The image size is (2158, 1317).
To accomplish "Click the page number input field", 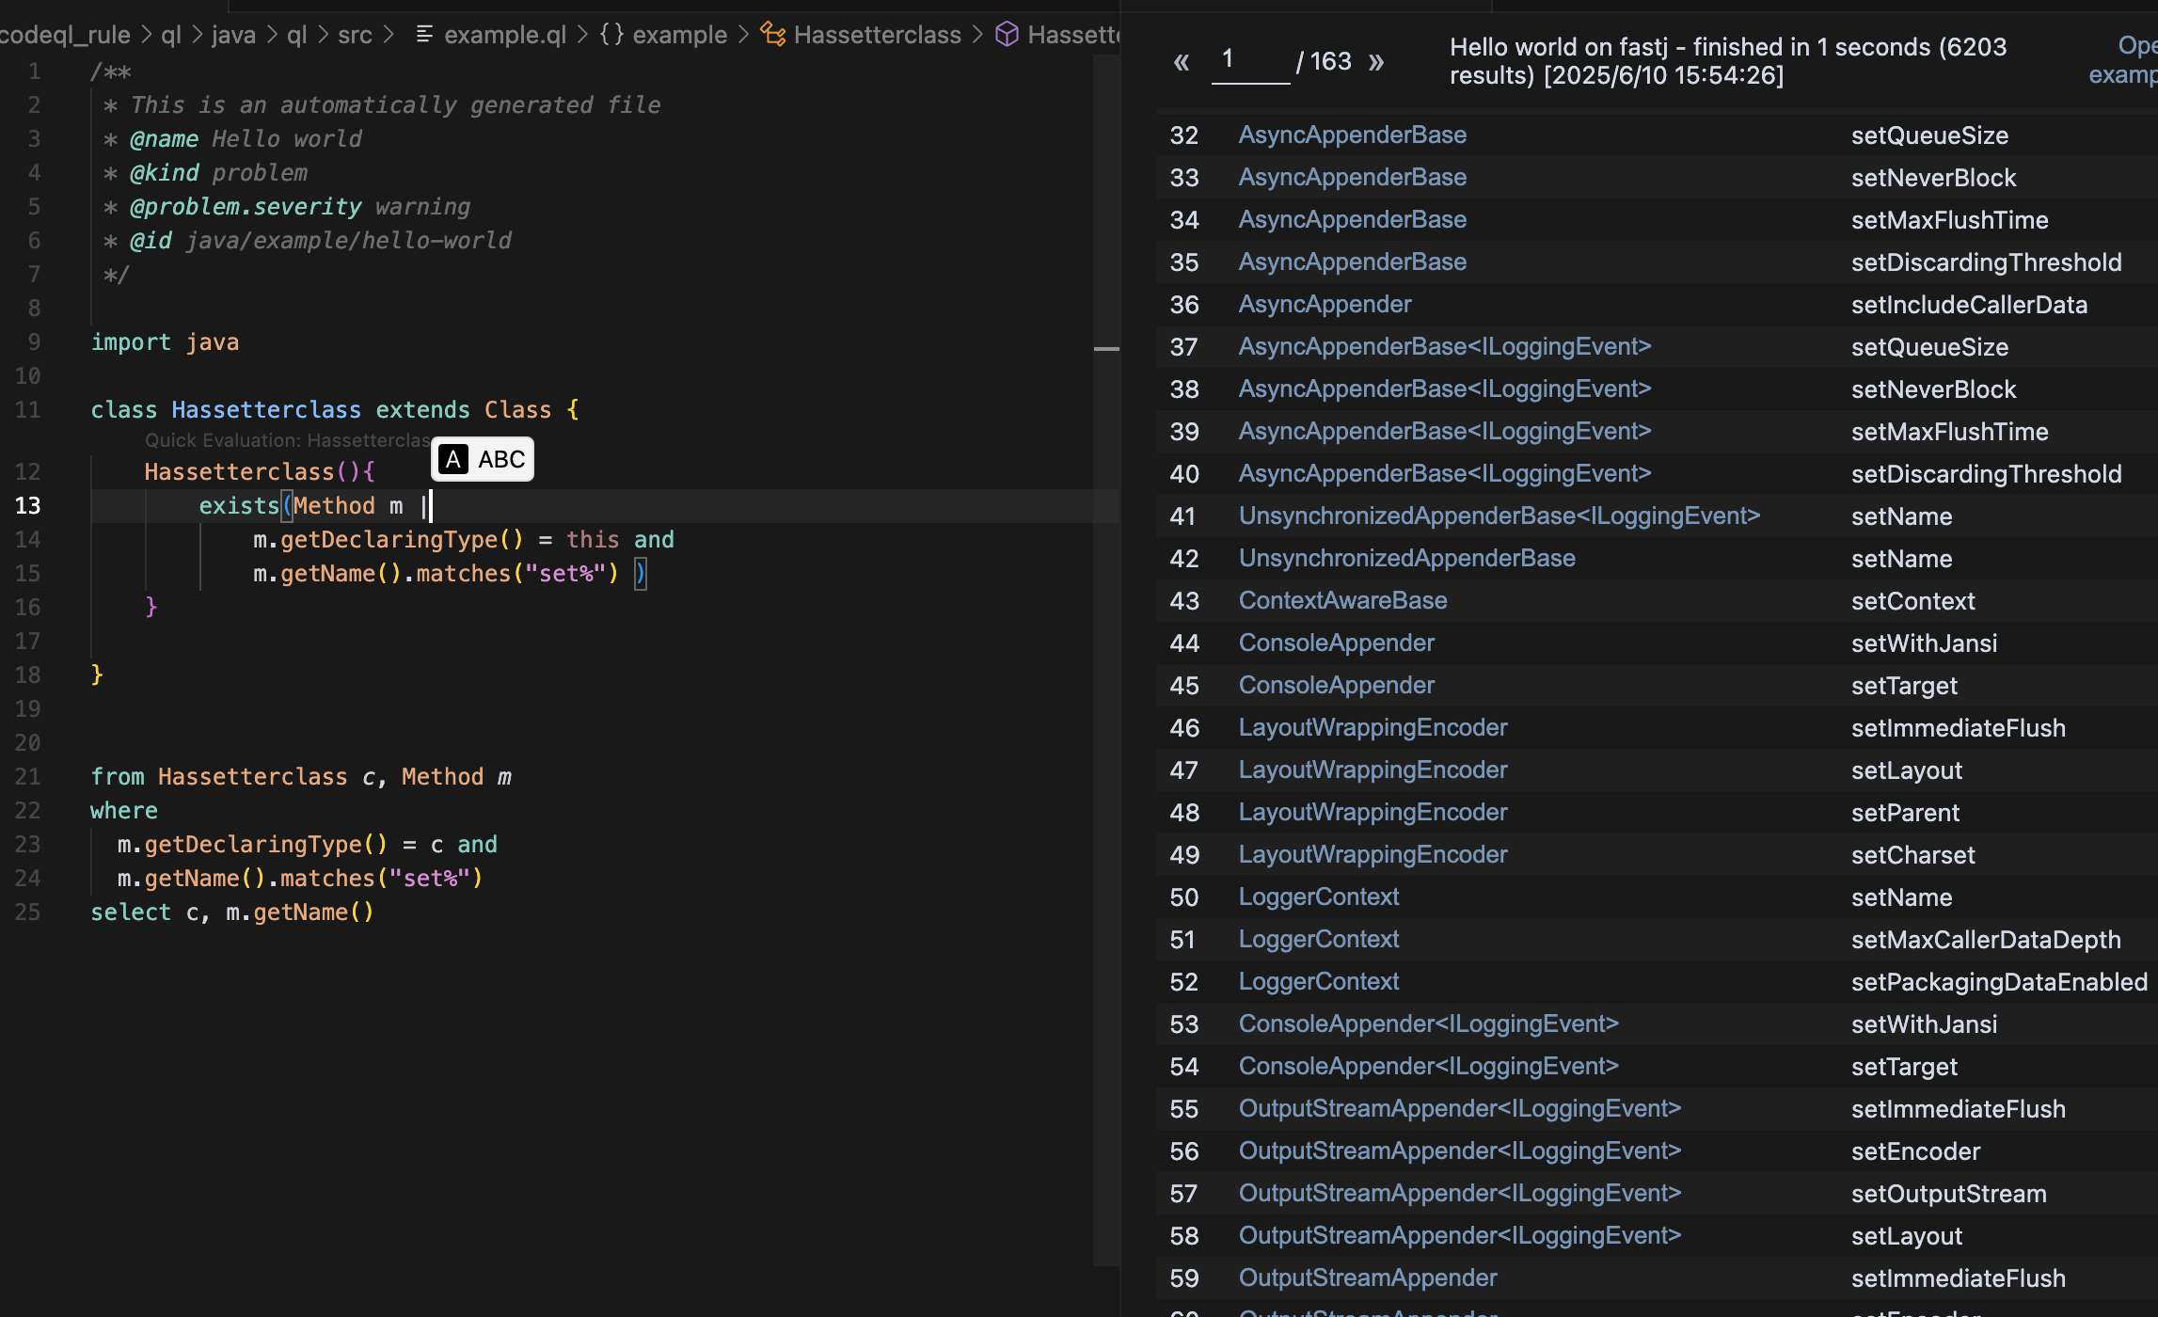I will (1251, 61).
